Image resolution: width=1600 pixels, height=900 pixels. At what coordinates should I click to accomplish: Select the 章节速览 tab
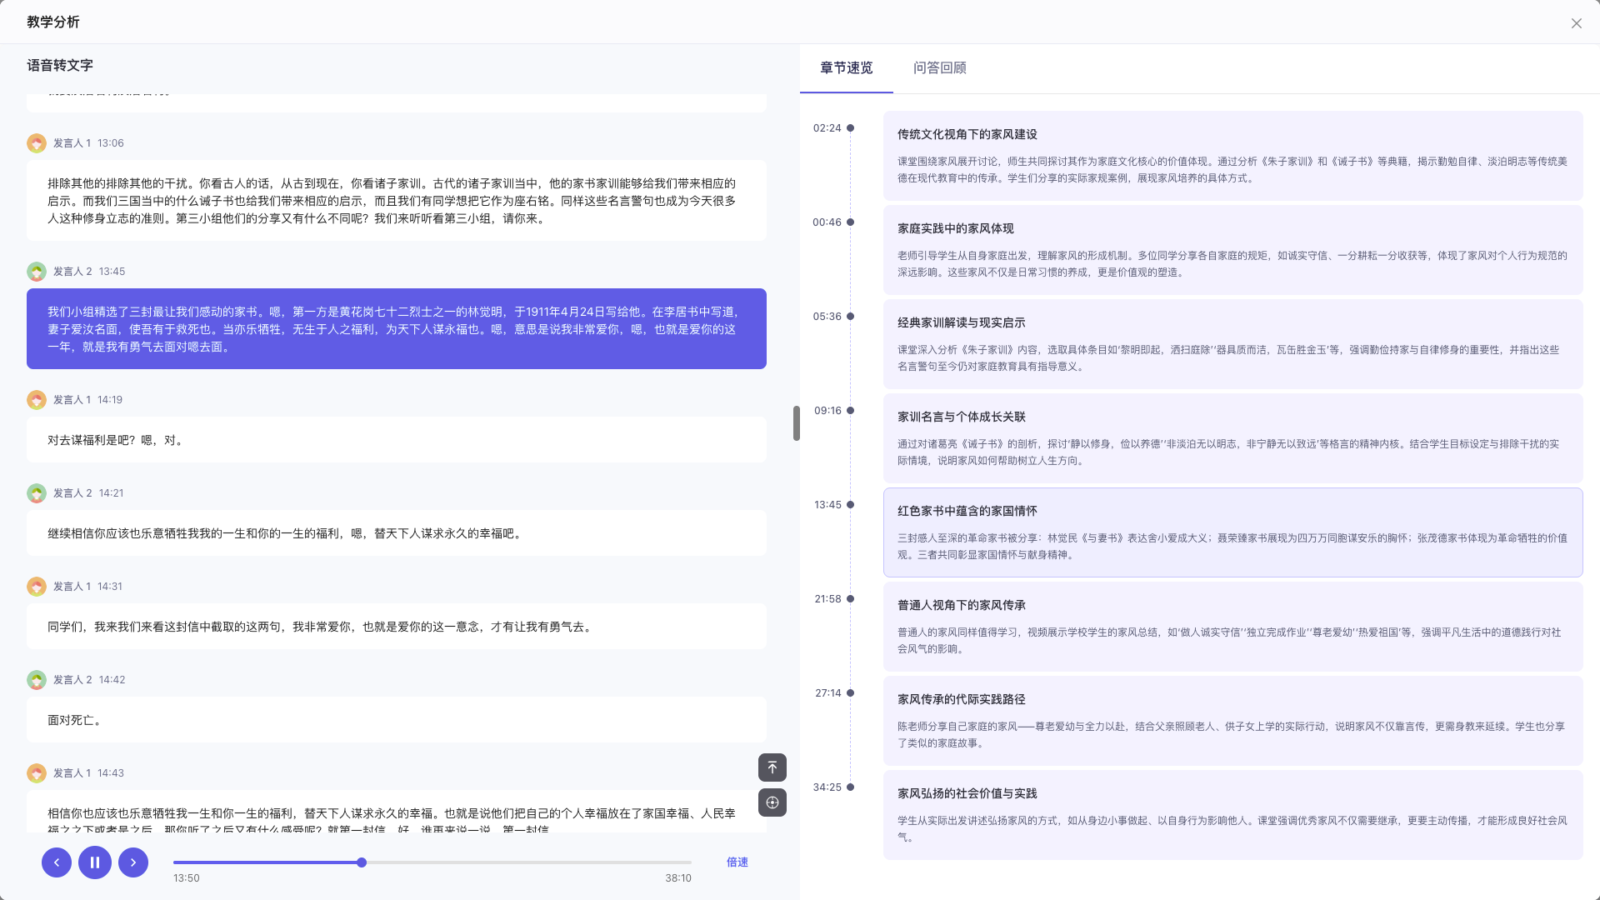(846, 68)
